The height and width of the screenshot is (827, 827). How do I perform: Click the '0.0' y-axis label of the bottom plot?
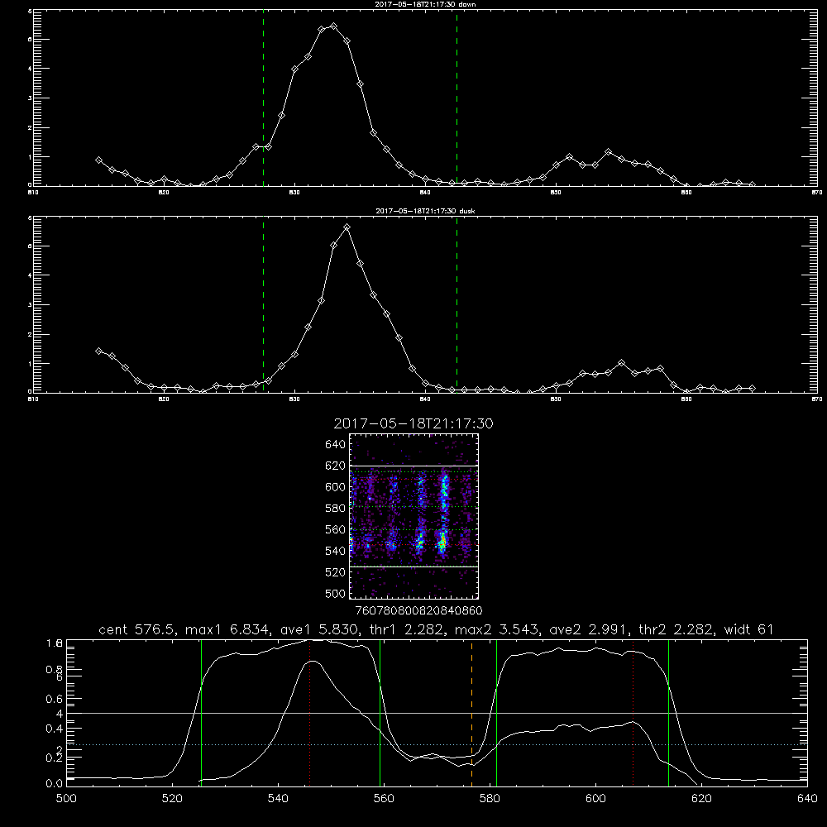tap(55, 784)
